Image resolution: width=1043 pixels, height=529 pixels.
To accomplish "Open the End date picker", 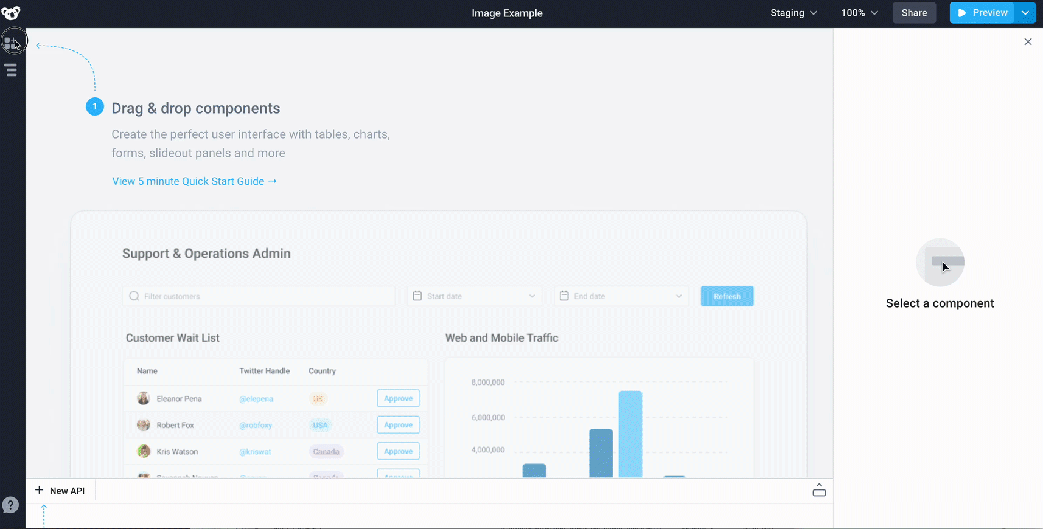I will (x=621, y=296).
